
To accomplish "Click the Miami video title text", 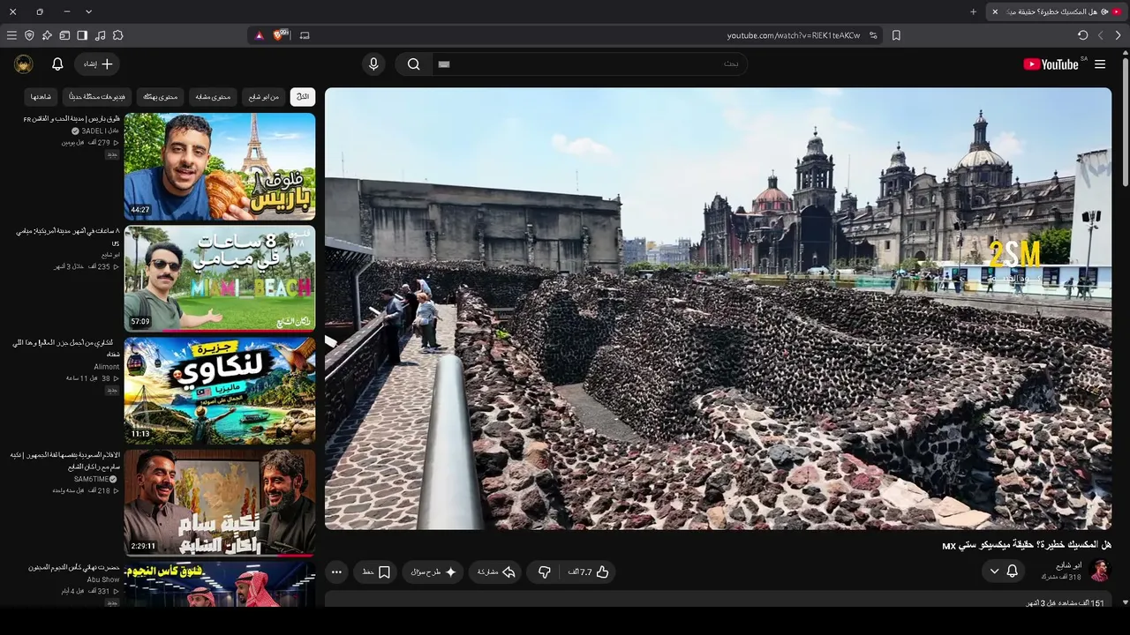I will (x=68, y=236).
